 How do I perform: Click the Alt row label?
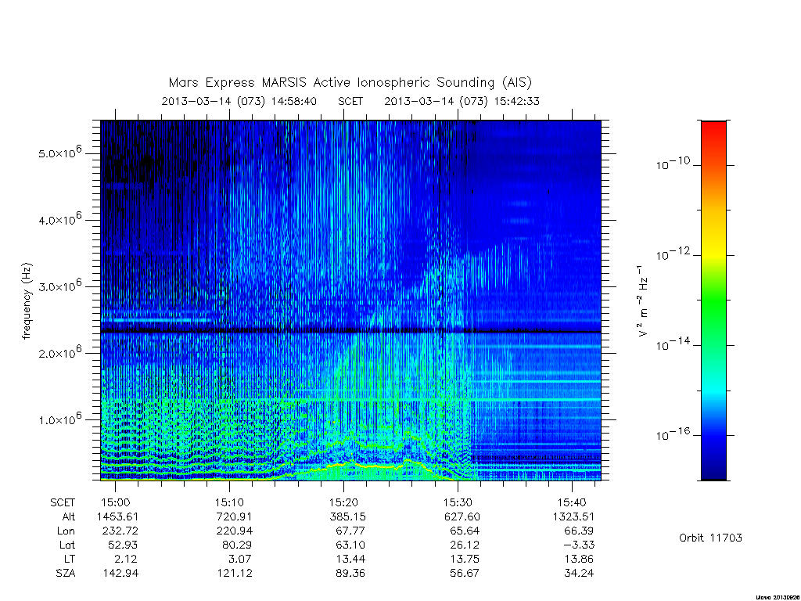pos(68,516)
